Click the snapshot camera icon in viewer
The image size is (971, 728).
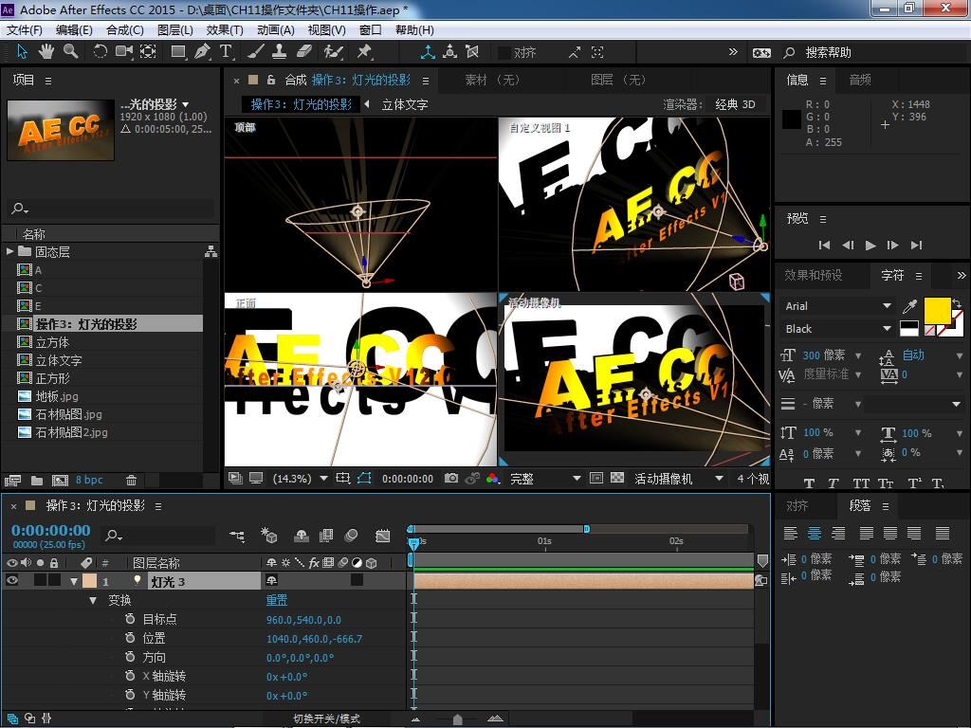point(451,479)
